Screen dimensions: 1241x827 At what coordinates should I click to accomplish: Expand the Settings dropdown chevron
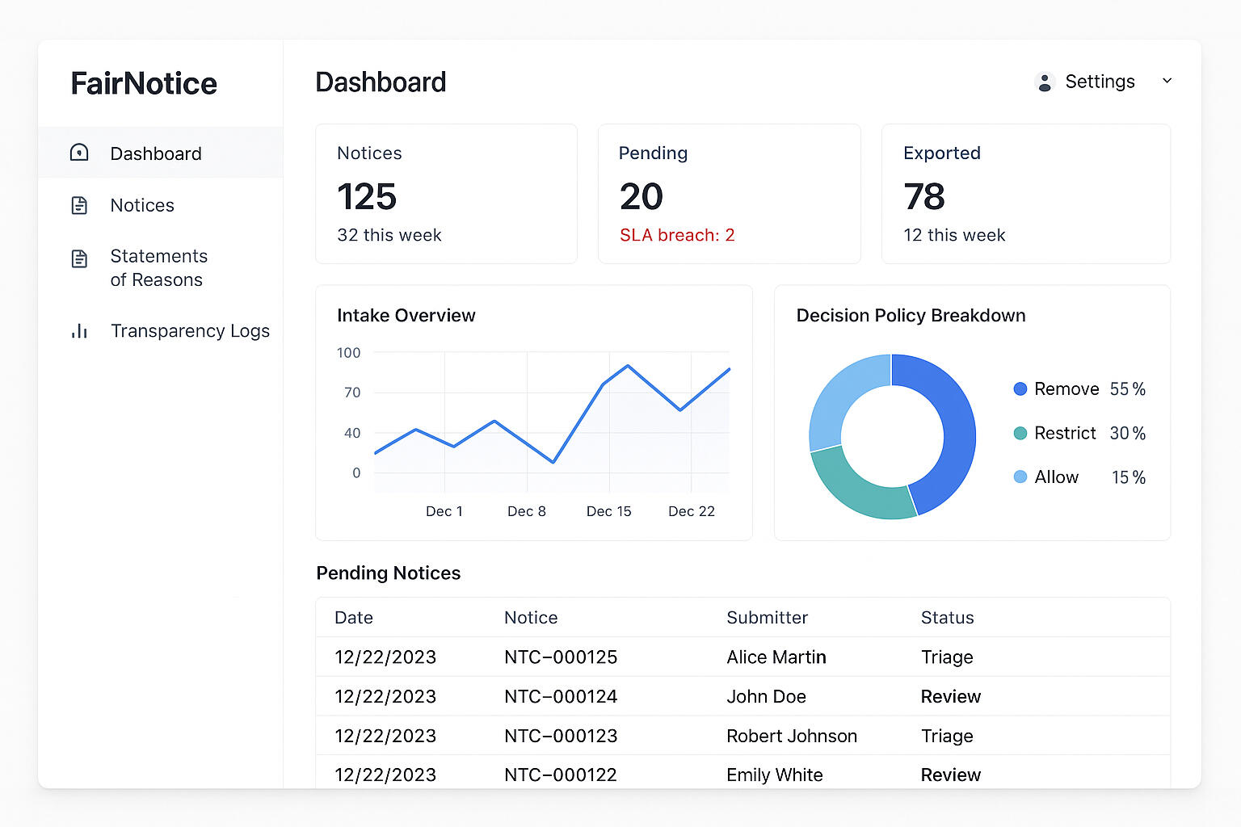1167,81
